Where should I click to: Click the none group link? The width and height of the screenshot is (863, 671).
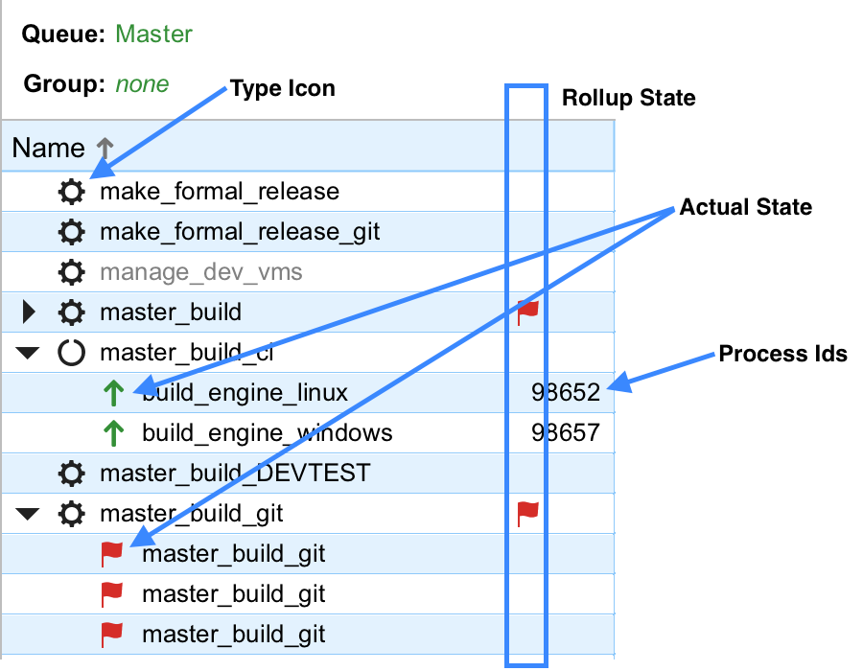pyautogui.click(x=142, y=84)
